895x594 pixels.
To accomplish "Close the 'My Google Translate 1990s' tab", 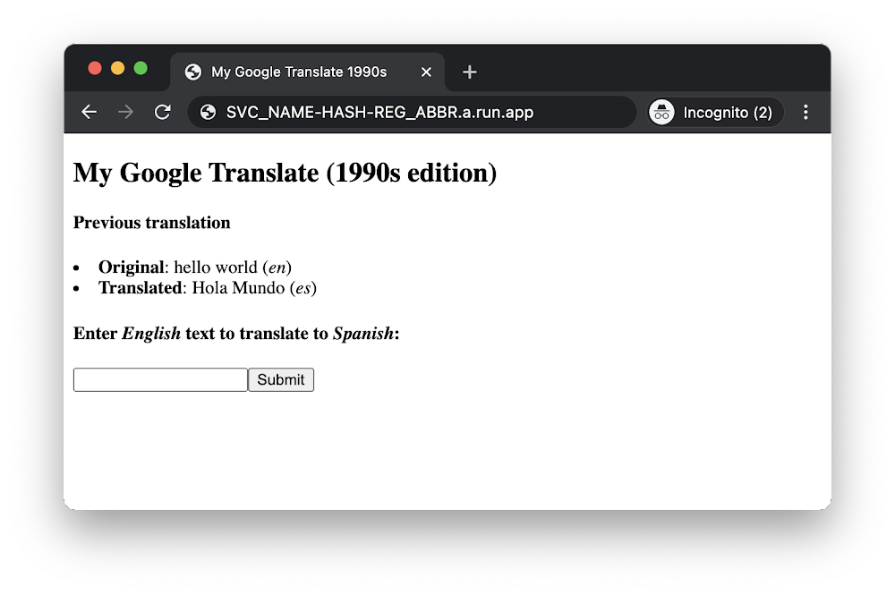I will (x=426, y=72).
